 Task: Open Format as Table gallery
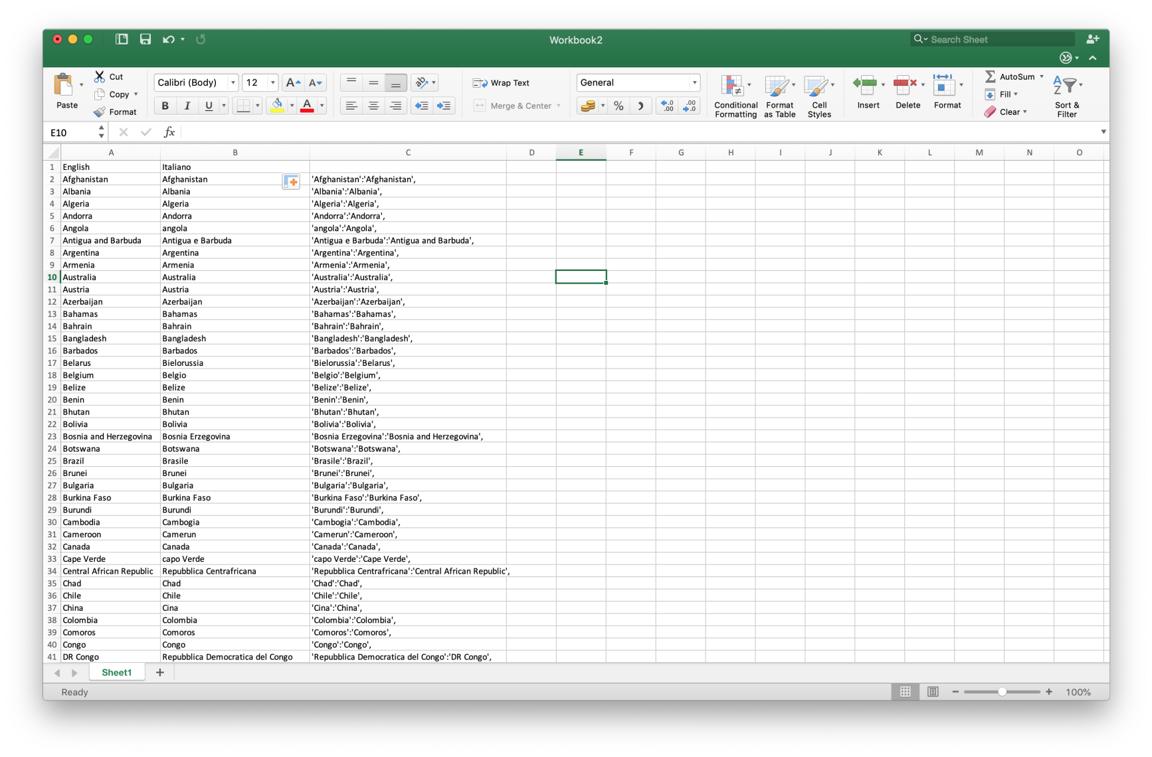point(779,96)
